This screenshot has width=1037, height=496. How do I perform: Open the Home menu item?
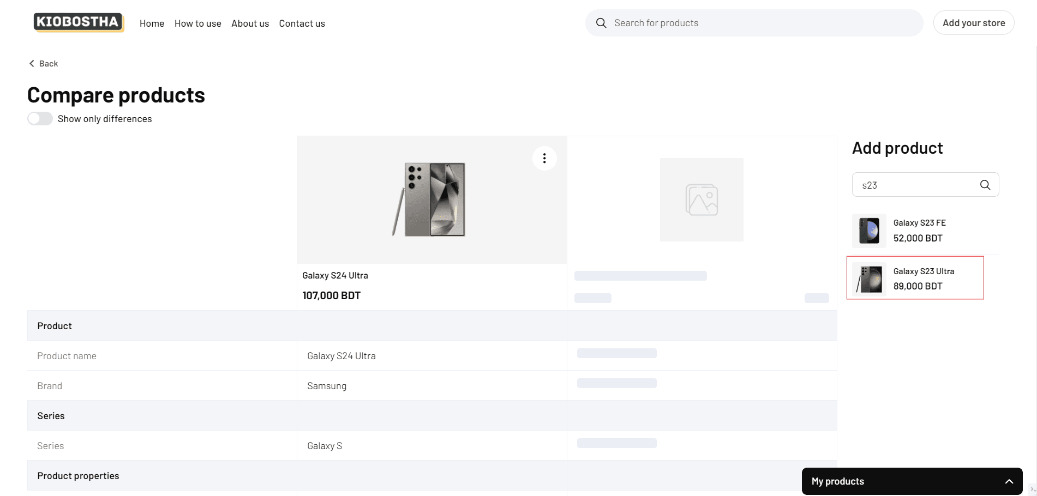click(x=152, y=23)
